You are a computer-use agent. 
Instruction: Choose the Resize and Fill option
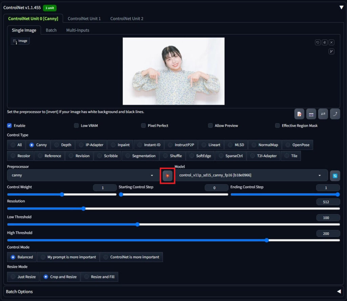[x=99, y=277]
